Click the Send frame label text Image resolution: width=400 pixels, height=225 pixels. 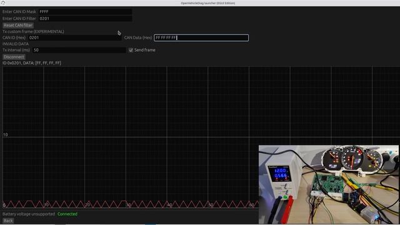click(144, 50)
